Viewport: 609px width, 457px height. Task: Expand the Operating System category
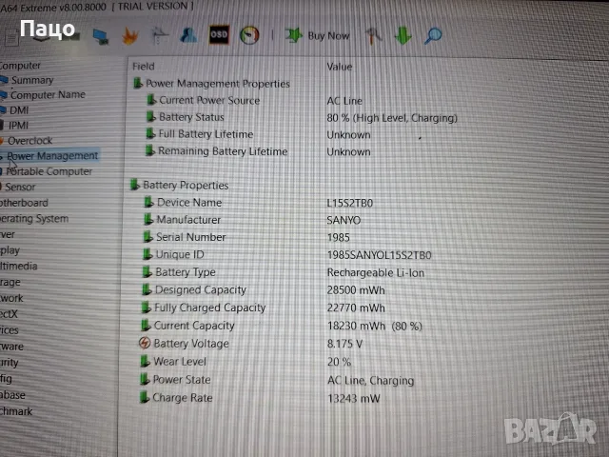click(34, 219)
